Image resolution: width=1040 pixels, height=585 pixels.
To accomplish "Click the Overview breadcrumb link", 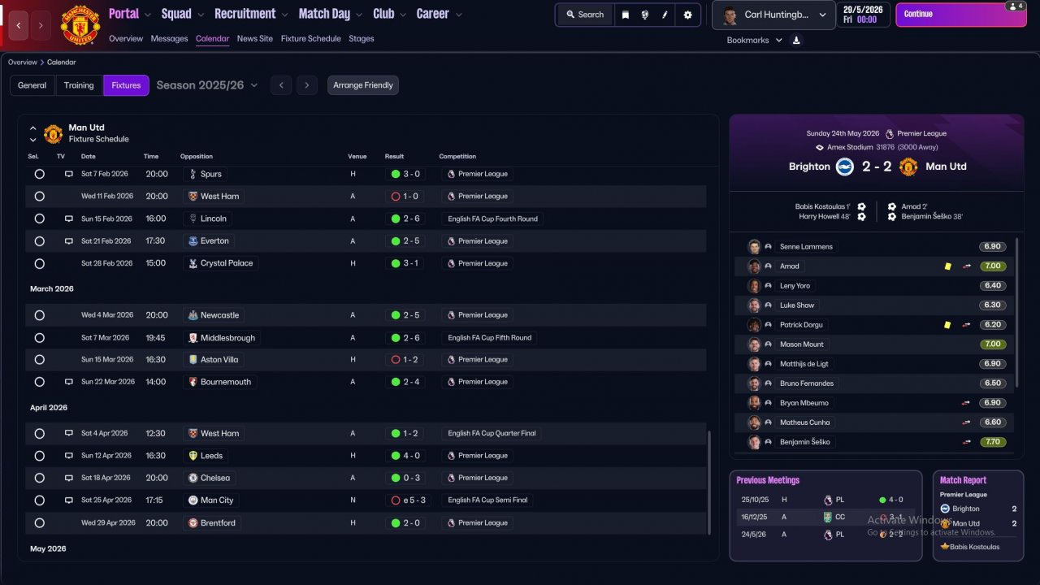I will coord(23,63).
